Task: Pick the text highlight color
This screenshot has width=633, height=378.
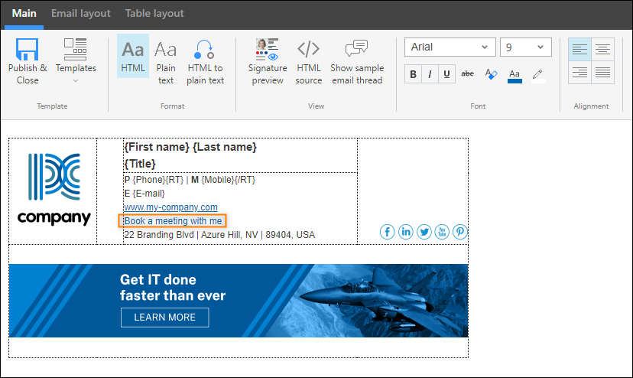Action: (x=537, y=76)
